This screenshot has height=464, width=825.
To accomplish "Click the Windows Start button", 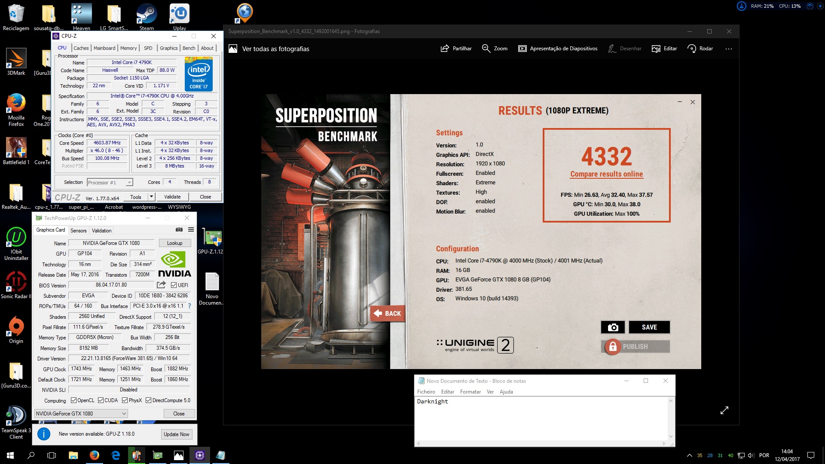I will (10, 455).
